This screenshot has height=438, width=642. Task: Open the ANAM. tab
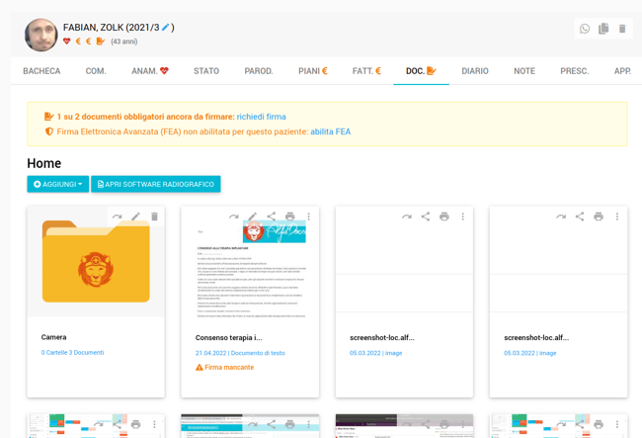[150, 71]
